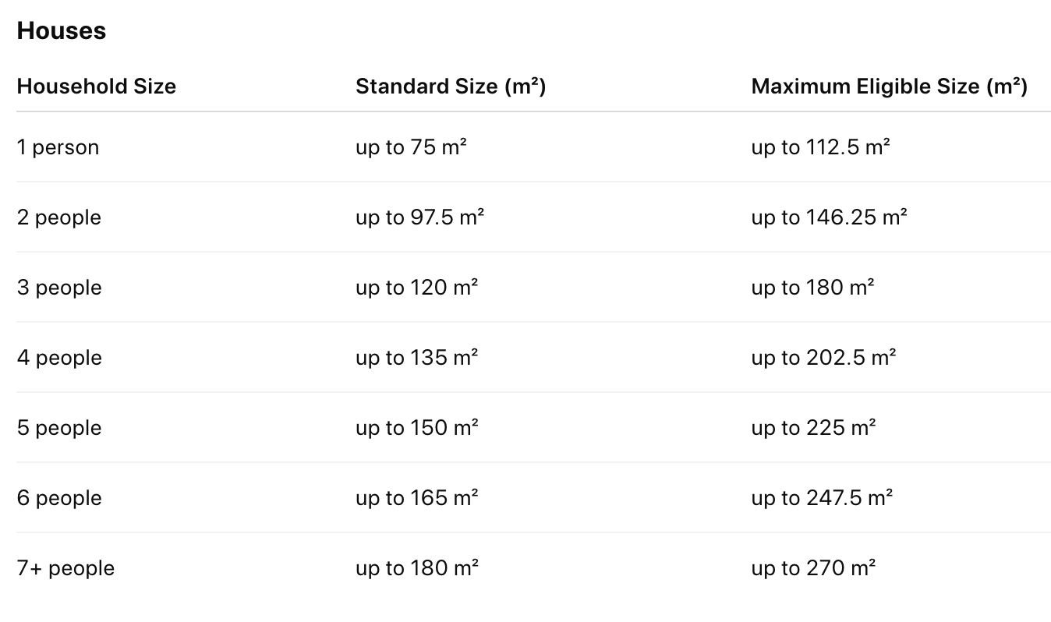This screenshot has width=1051, height=622.
Task: Select the "up to 247.5 m²" value
Action: coord(822,498)
